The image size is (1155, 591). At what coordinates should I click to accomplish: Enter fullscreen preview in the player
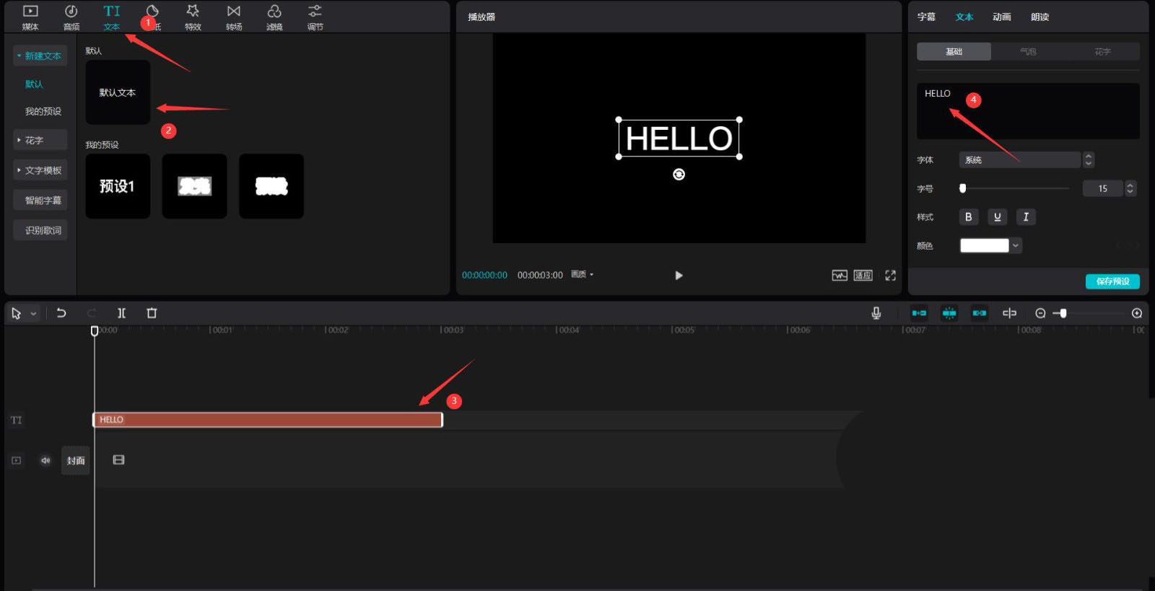[890, 276]
